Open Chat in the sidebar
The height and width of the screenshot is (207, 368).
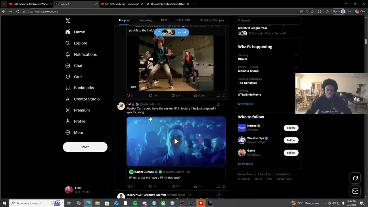coord(74,66)
